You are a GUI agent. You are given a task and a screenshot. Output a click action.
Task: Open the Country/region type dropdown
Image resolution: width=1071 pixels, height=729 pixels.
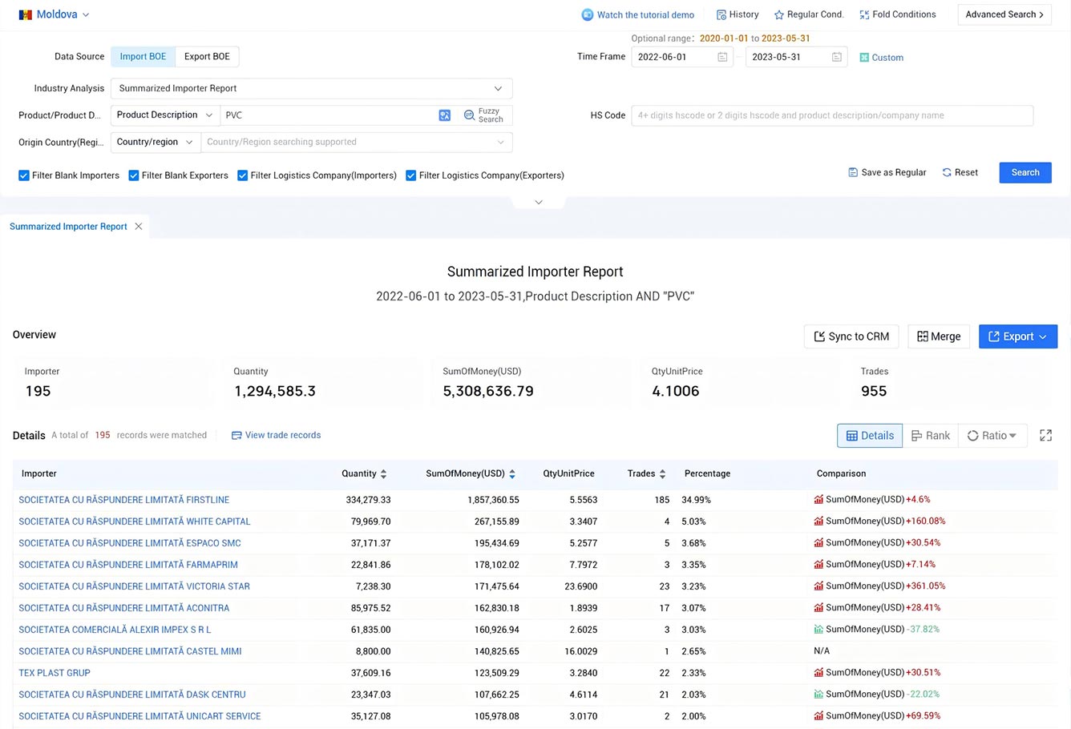point(156,142)
